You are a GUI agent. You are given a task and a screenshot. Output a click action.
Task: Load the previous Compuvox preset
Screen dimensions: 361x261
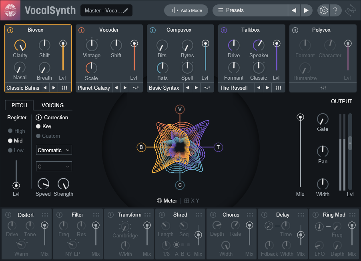[x=187, y=88]
